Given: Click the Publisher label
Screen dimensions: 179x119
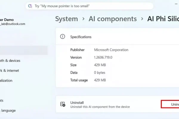Looking at the screenshot, I should click(77, 50).
